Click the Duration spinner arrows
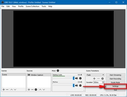Viewport: 127px width, 97px height. [103, 82]
